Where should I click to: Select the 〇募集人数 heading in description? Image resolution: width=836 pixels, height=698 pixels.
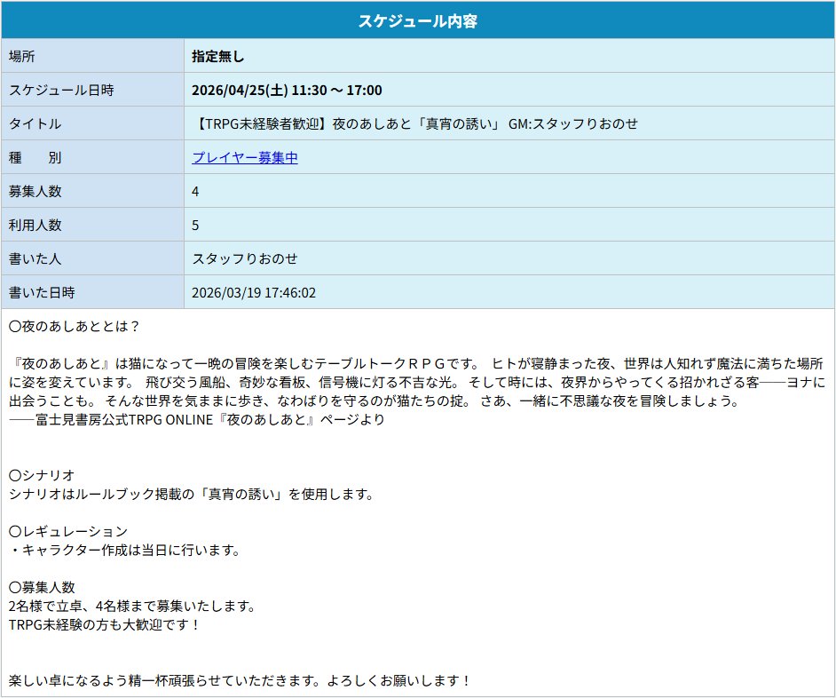click(x=42, y=587)
